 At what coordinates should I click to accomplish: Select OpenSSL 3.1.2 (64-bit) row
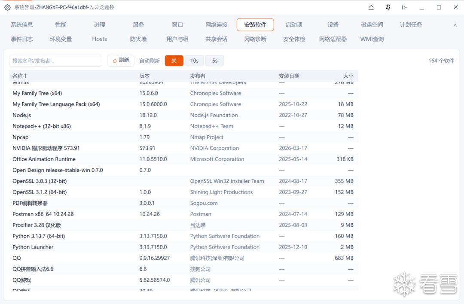tap(183, 192)
